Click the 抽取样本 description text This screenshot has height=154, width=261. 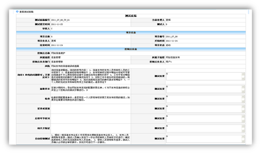[x=90, y=89]
